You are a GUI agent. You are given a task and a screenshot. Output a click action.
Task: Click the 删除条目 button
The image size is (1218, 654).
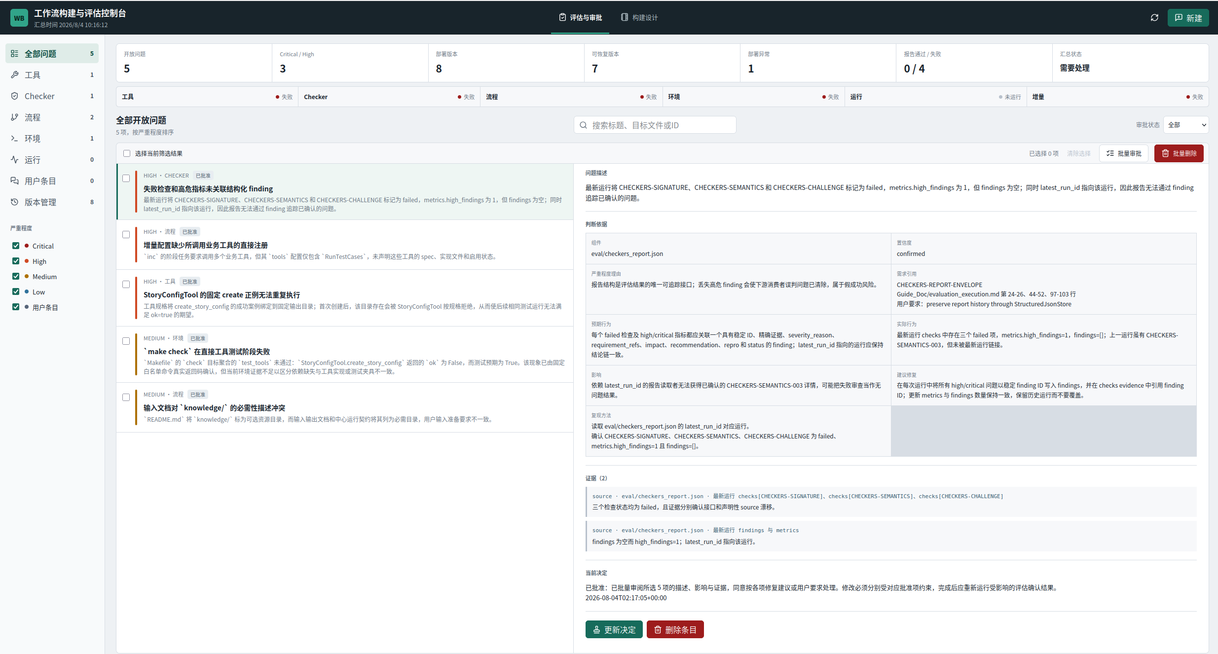point(675,630)
